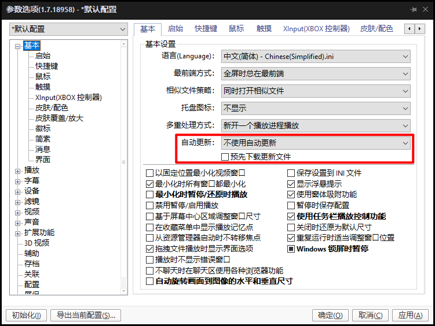The height and width of the screenshot is (326, 435).
Task: Click tree scrollbar up arrow
Action: click(124, 44)
